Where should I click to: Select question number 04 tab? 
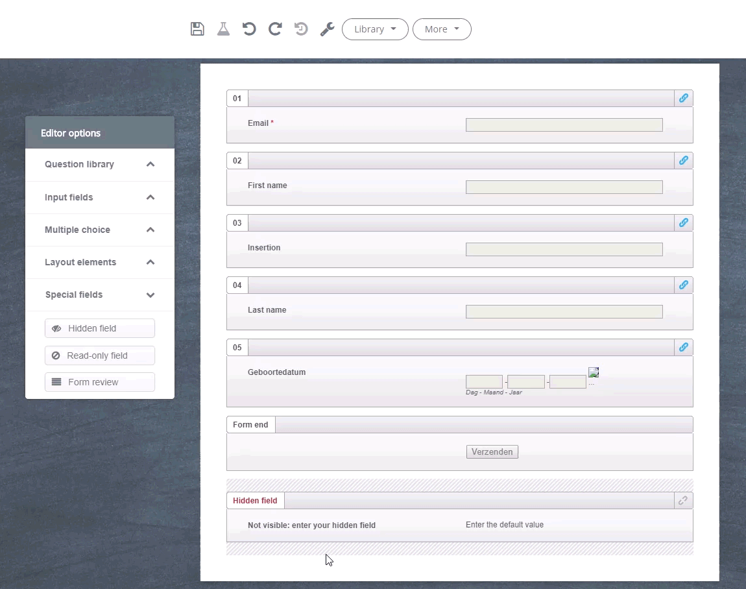pyautogui.click(x=237, y=285)
